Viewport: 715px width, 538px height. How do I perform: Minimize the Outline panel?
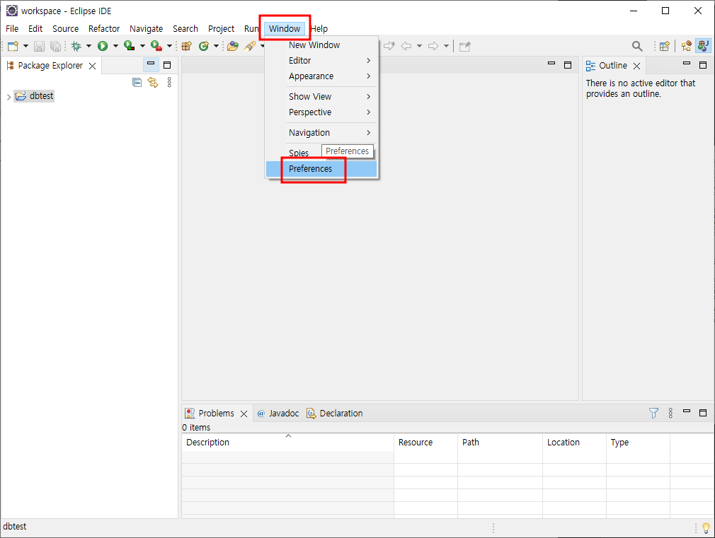pos(687,64)
